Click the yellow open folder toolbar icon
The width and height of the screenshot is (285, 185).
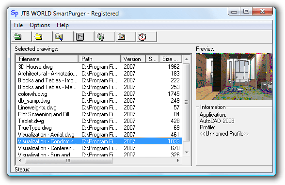[39, 37]
